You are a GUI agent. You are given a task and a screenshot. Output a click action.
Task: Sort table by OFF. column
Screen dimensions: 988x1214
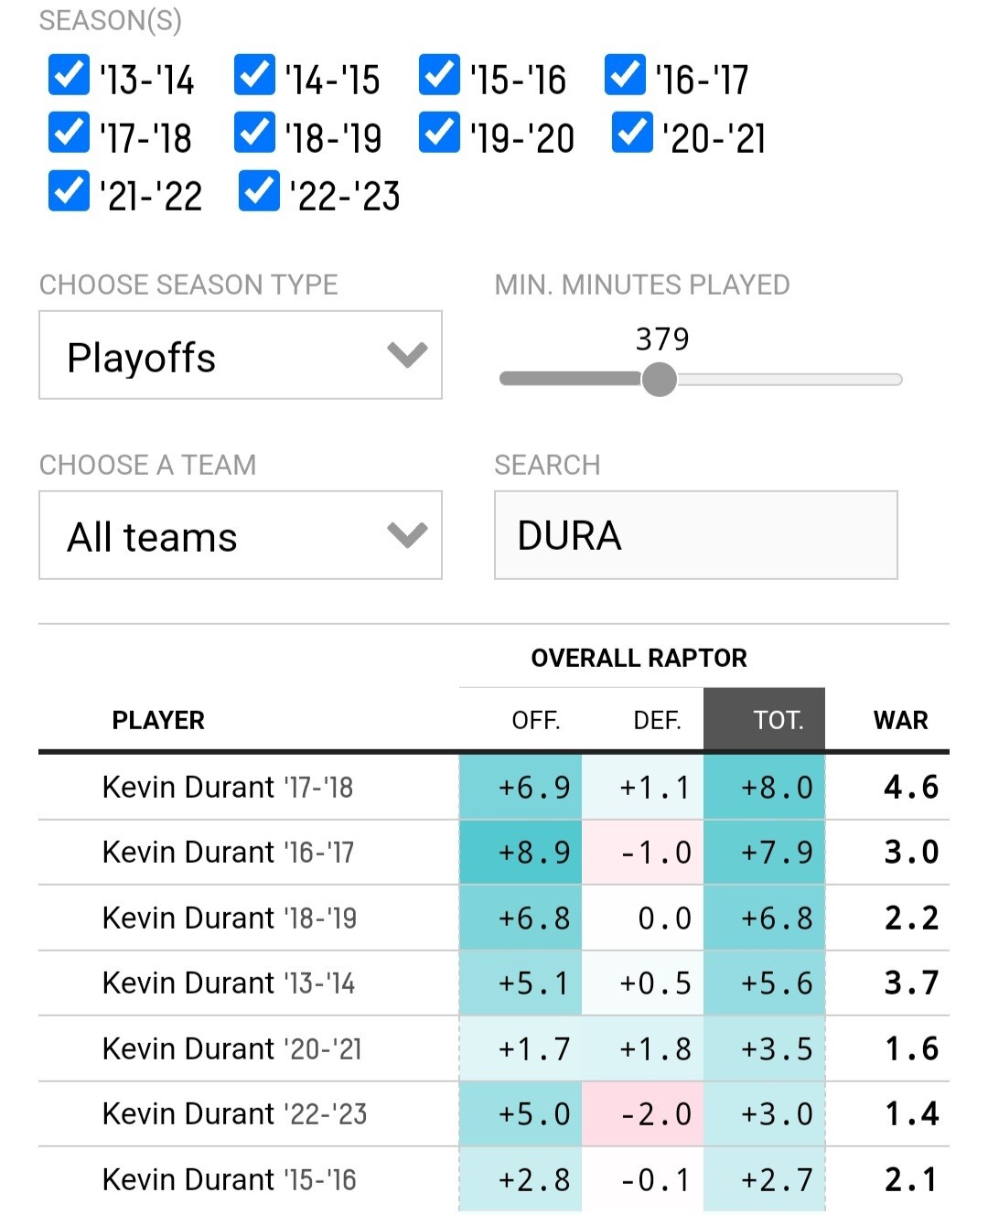535,721
